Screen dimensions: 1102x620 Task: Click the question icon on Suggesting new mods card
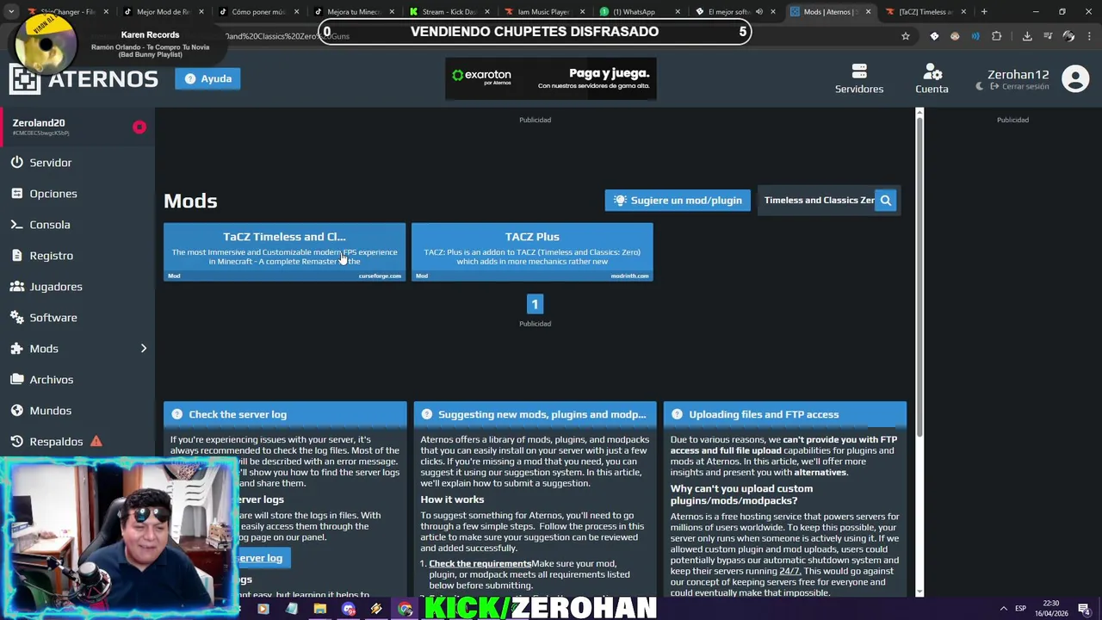[x=426, y=414]
